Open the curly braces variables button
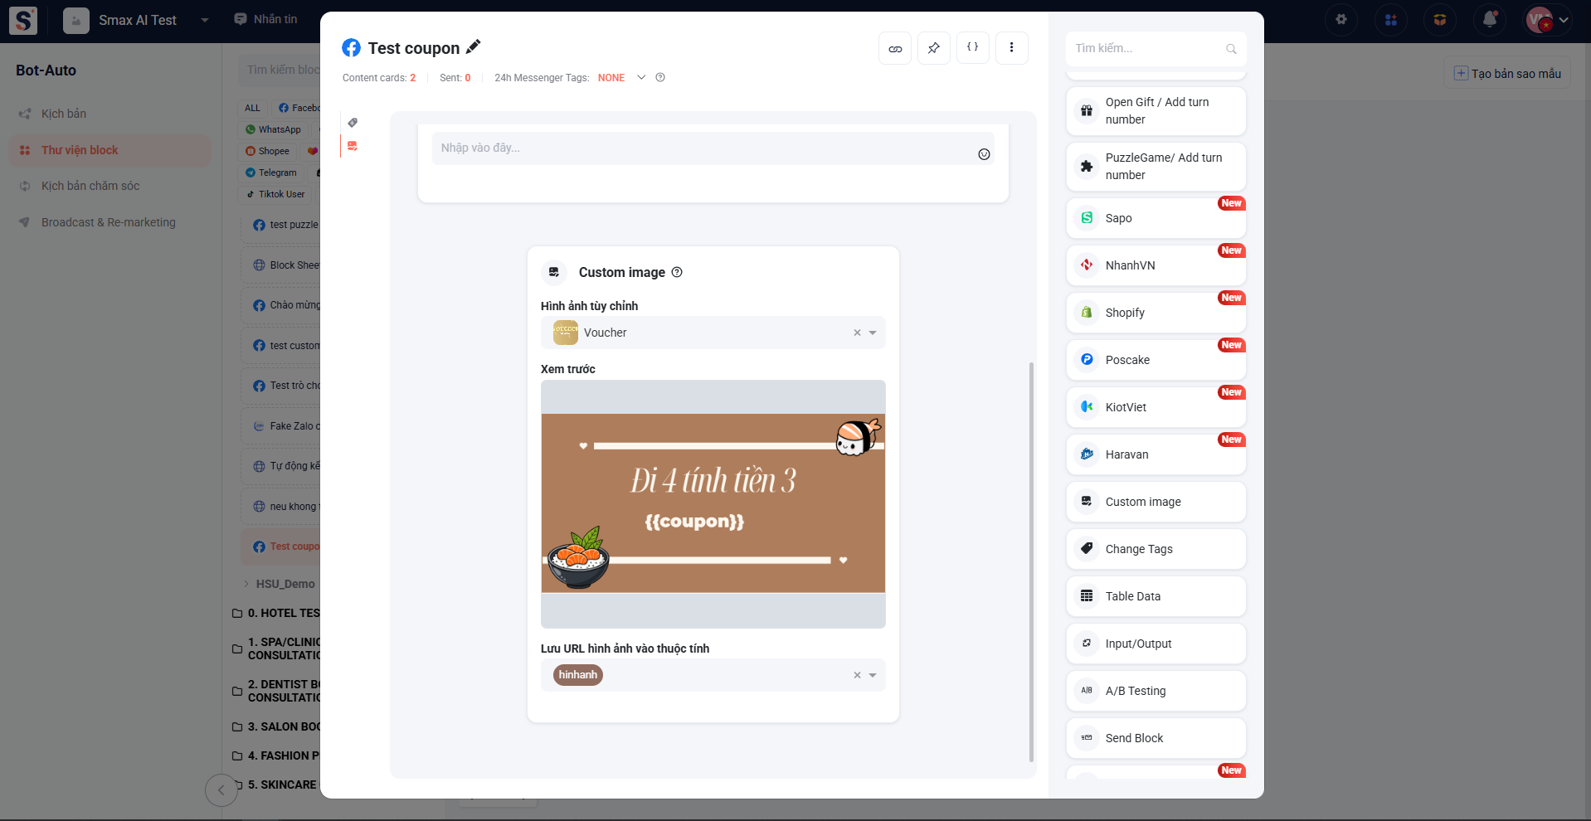 (972, 48)
